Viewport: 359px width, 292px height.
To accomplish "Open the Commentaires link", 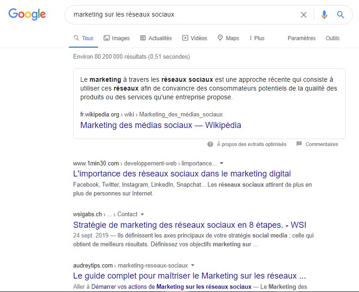I will [322, 144].
